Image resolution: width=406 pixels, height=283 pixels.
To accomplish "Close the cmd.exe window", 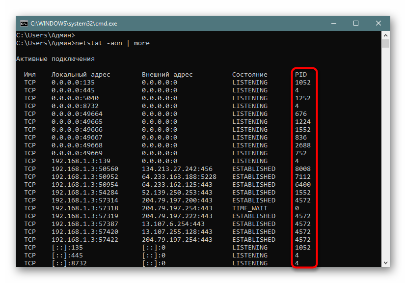I will click(379, 23).
